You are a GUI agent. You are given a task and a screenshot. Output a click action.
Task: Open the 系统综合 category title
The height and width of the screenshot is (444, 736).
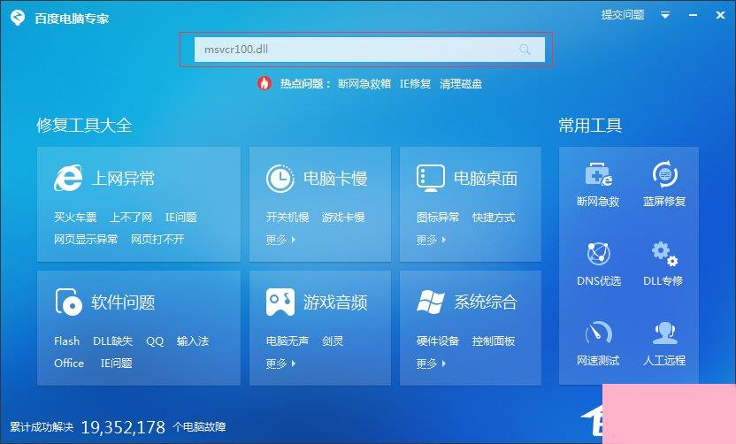point(486,302)
